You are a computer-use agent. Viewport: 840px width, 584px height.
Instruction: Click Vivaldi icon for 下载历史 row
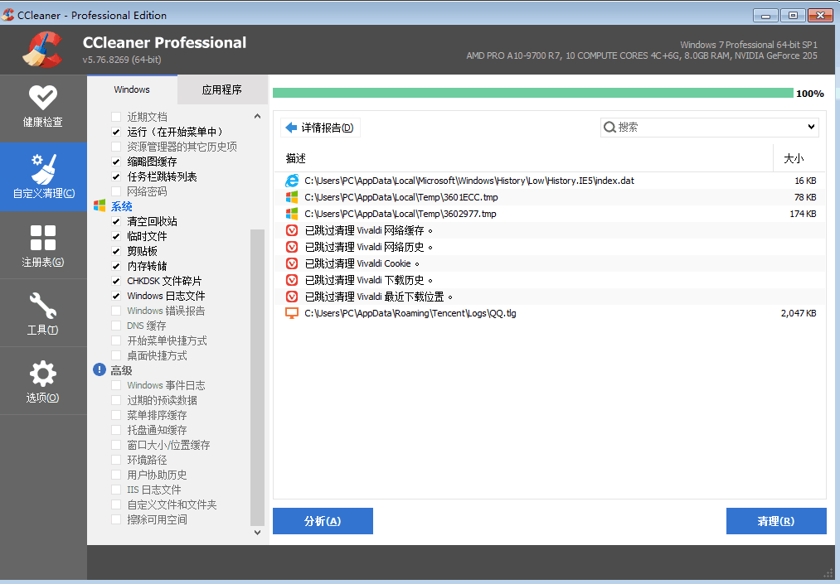291,281
